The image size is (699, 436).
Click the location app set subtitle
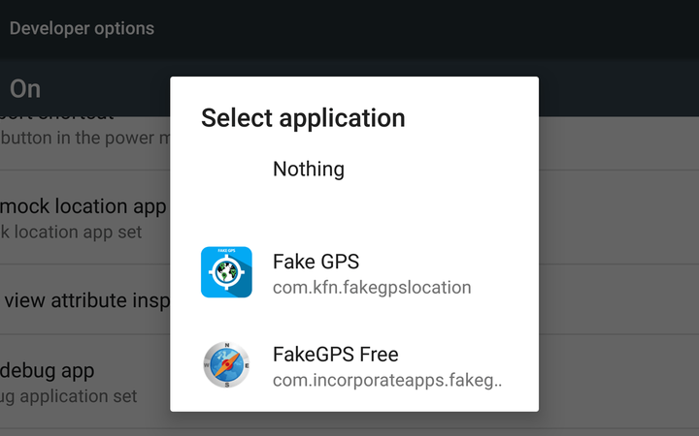click(73, 233)
